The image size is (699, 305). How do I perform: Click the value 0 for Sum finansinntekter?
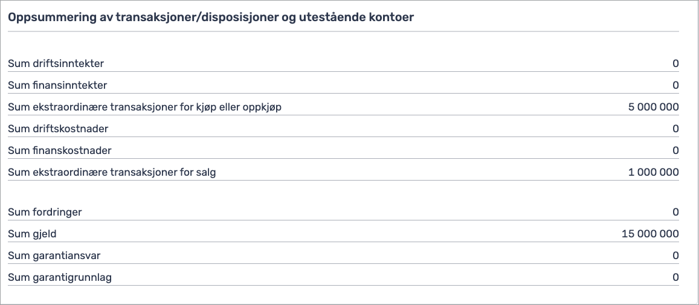point(675,85)
